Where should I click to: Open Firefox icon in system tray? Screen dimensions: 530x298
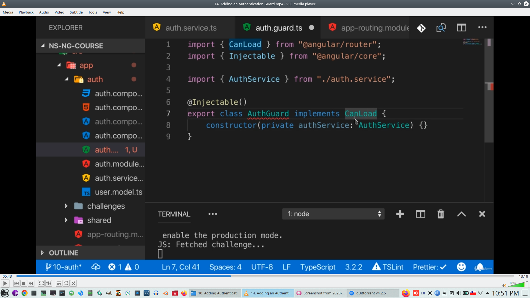[406, 293]
